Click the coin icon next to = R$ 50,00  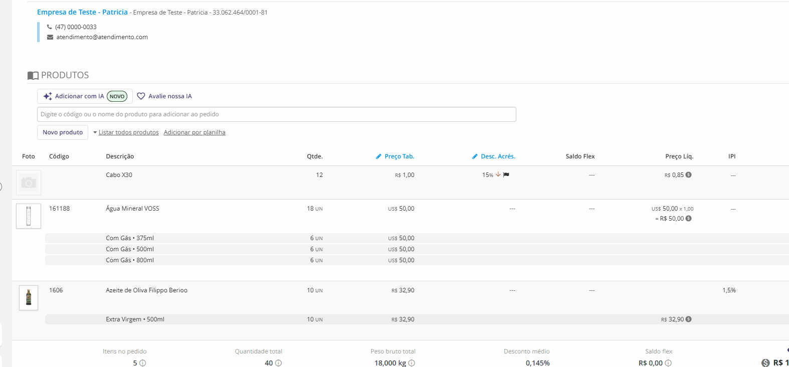click(x=688, y=219)
